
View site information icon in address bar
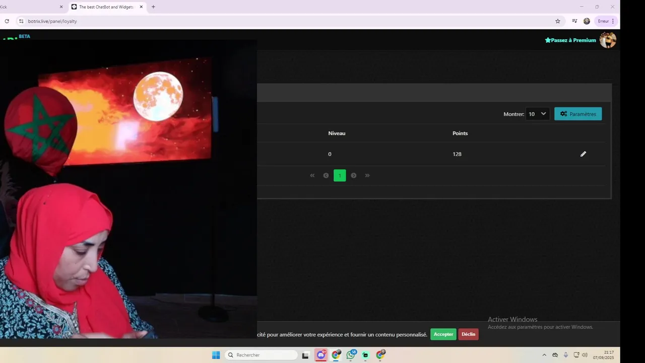[21, 21]
